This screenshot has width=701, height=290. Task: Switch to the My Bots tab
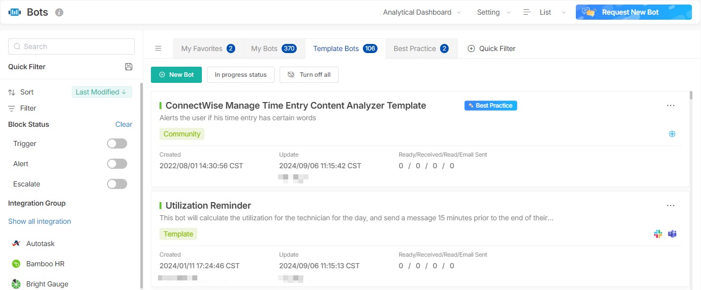[x=273, y=49]
